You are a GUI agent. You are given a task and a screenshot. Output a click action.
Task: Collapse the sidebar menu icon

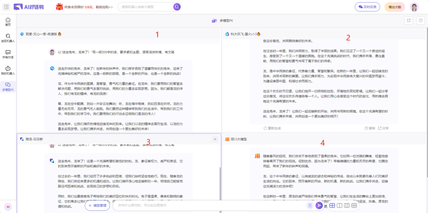(x=6, y=7)
